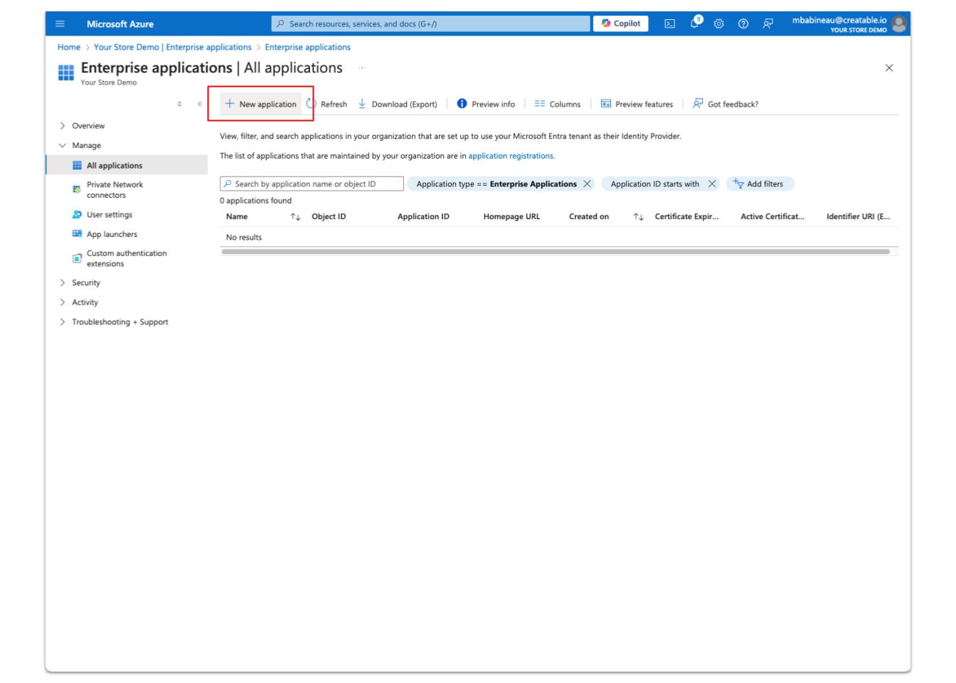The height and width of the screenshot is (683, 956).
Task: Click Add filters
Action: point(760,184)
